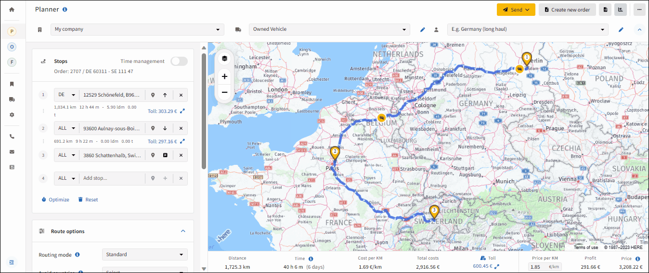Toggle the chart statistics icon button
This screenshot has width=649, height=273.
point(621,10)
